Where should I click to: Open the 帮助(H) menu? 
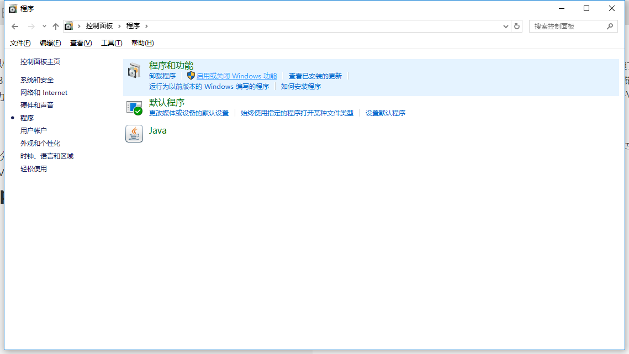click(x=142, y=43)
